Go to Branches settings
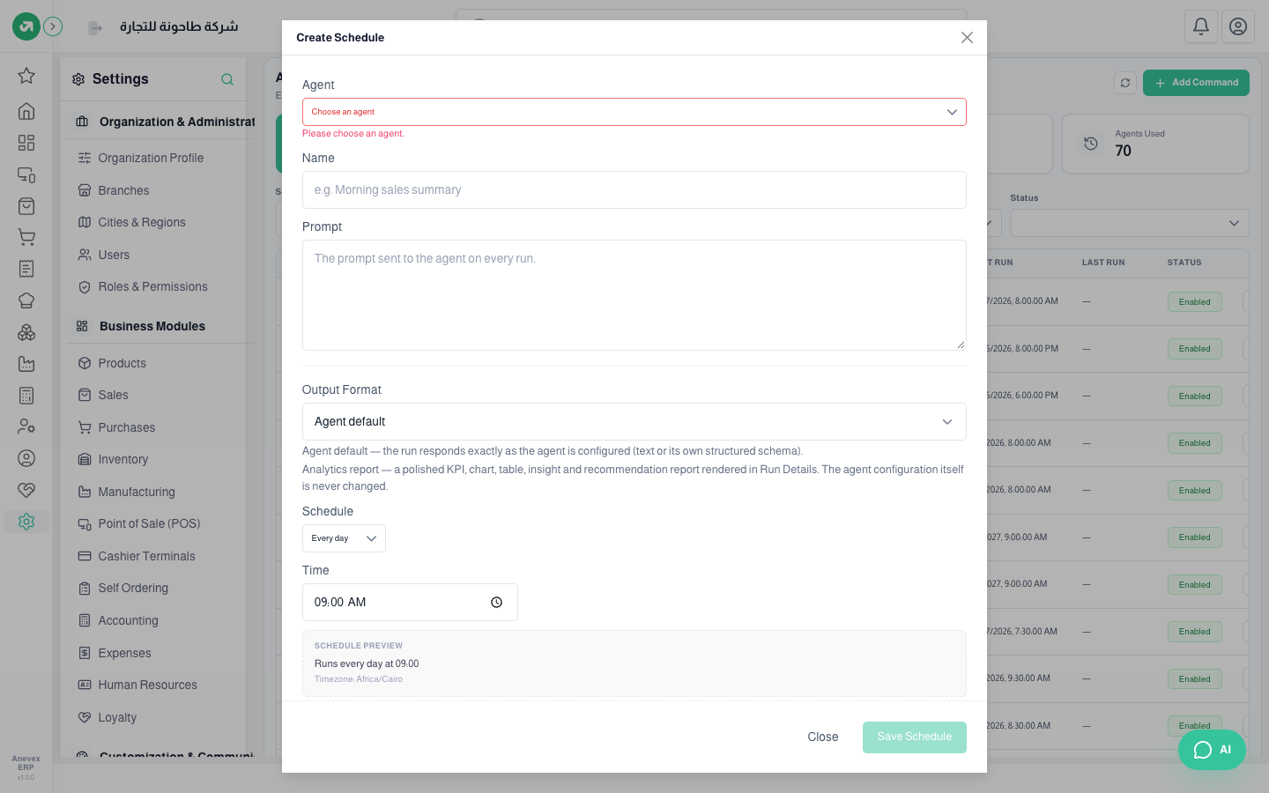Image resolution: width=1269 pixels, height=793 pixels. coord(123,190)
